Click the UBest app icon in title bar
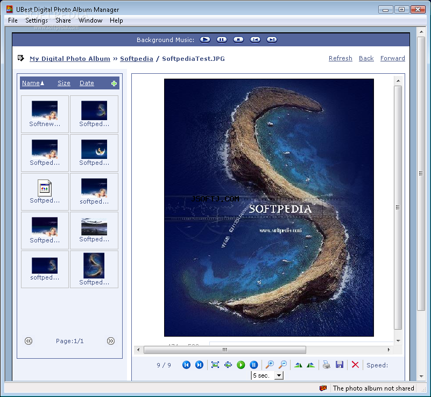The width and height of the screenshot is (431, 397). coord(9,9)
